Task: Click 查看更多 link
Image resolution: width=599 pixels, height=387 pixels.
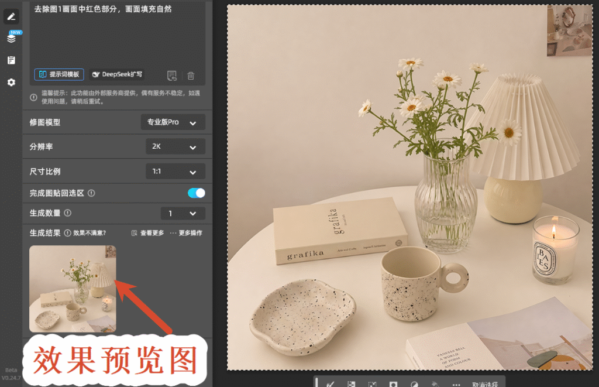Action: click(148, 233)
